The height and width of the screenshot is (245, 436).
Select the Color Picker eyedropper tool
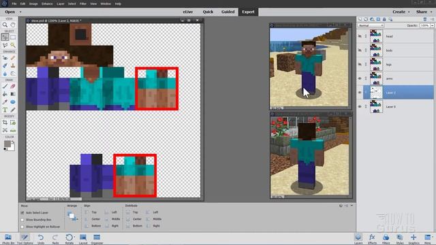click(5, 102)
